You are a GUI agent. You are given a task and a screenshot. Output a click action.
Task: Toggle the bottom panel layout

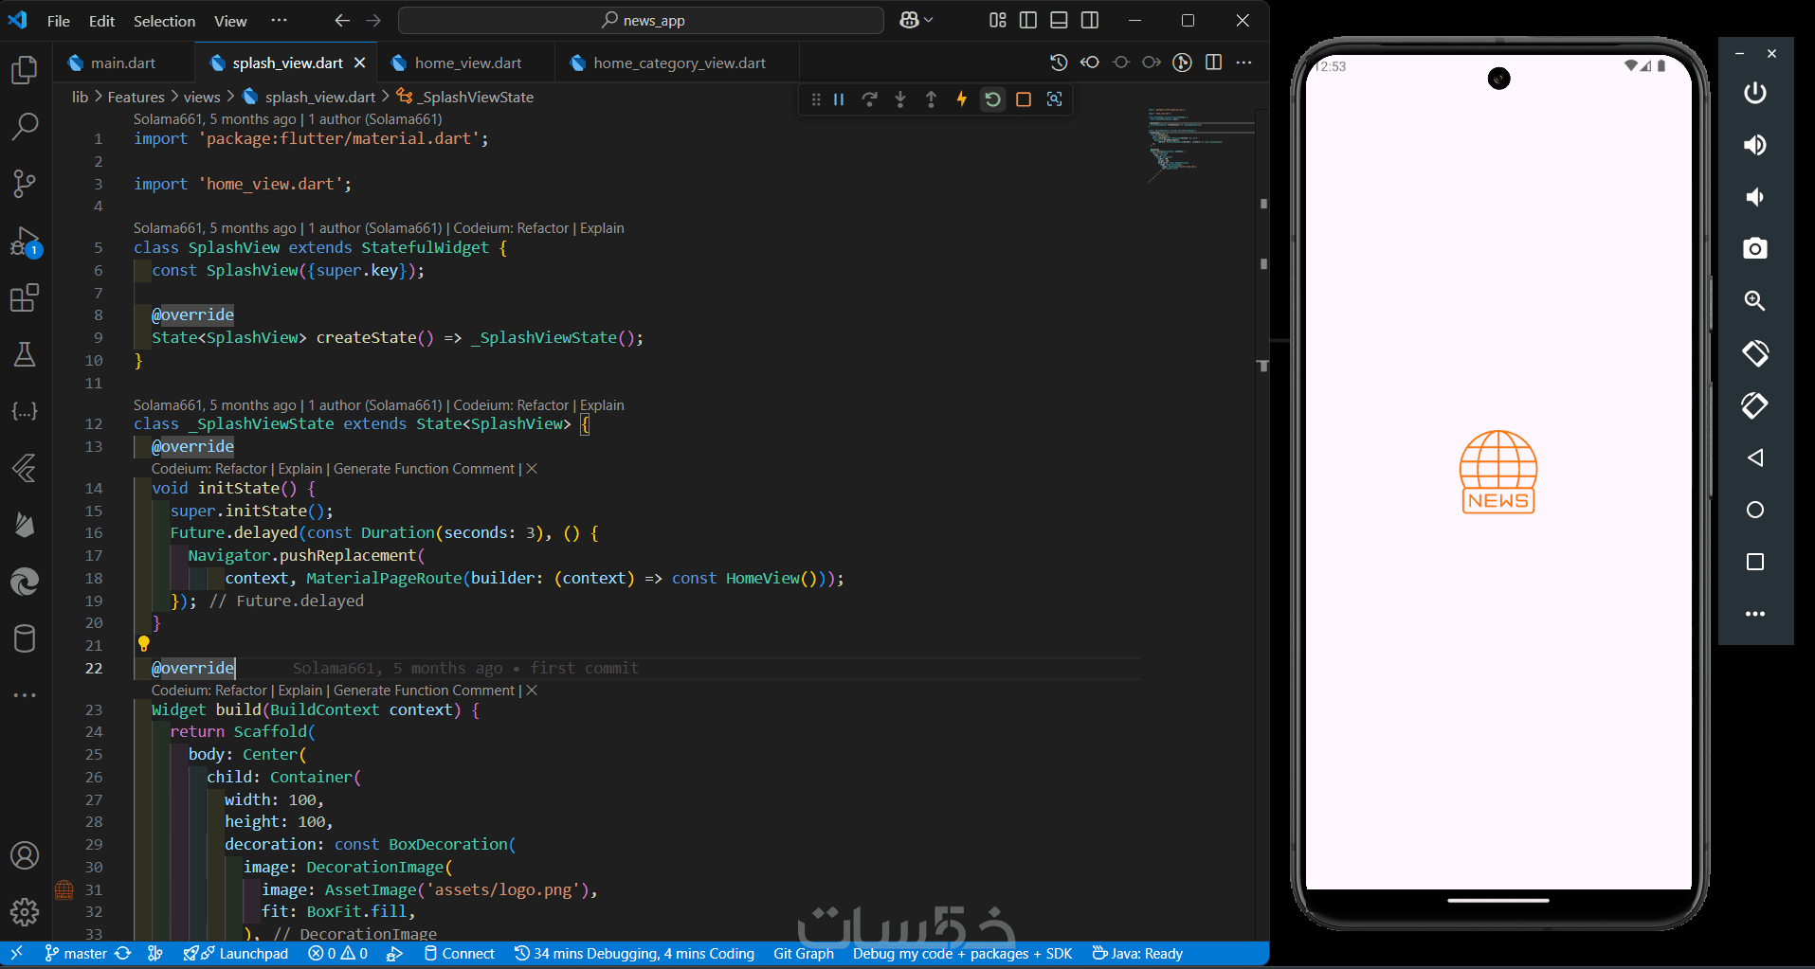(x=1059, y=20)
